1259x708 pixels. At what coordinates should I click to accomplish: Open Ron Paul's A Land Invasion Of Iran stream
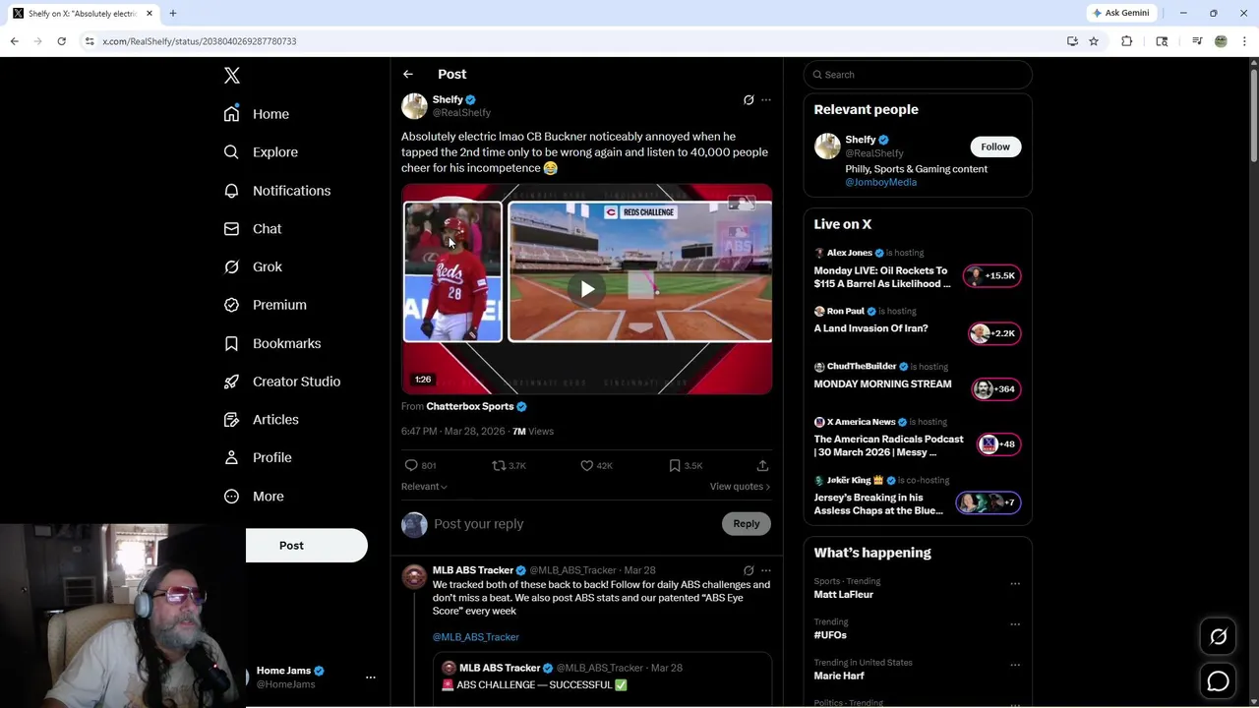[x=870, y=328]
